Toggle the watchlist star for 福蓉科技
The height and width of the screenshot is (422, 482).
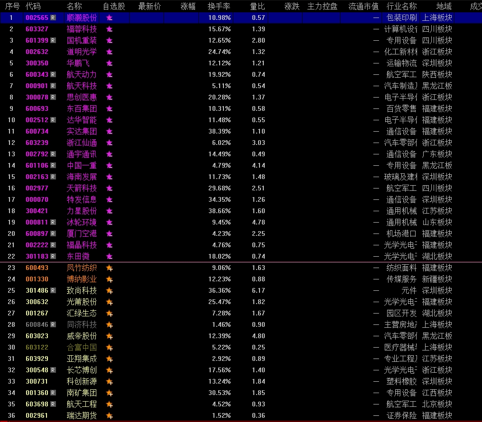point(109,29)
